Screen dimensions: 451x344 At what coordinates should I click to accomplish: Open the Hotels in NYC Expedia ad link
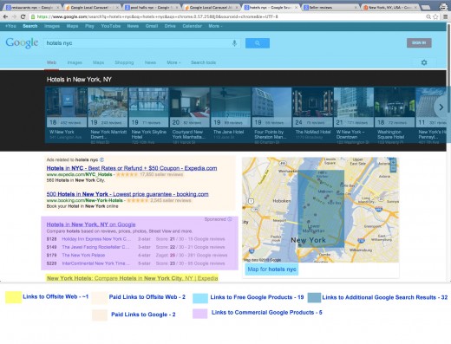pyautogui.click(x=132, y=168)
